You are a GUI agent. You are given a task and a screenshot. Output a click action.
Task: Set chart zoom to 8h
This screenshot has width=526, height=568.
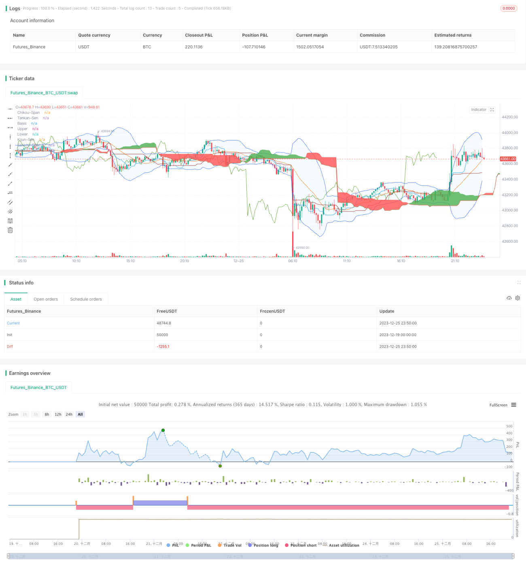[47, 414]
